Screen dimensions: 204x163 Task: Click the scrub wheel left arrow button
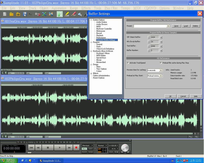[x=122, y=152]
